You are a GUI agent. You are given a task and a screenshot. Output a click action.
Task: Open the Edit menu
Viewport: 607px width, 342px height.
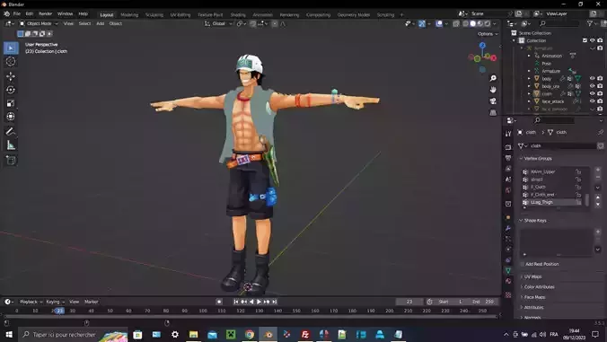tap(30, 14)
